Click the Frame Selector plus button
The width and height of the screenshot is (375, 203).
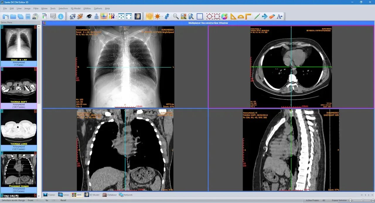click(373, 200)
